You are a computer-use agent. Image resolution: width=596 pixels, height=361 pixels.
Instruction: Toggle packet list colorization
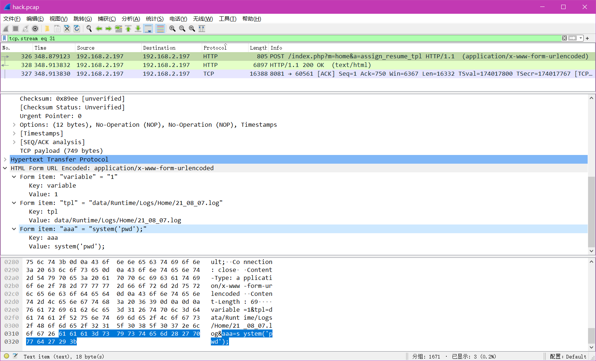tap(160, 29)
